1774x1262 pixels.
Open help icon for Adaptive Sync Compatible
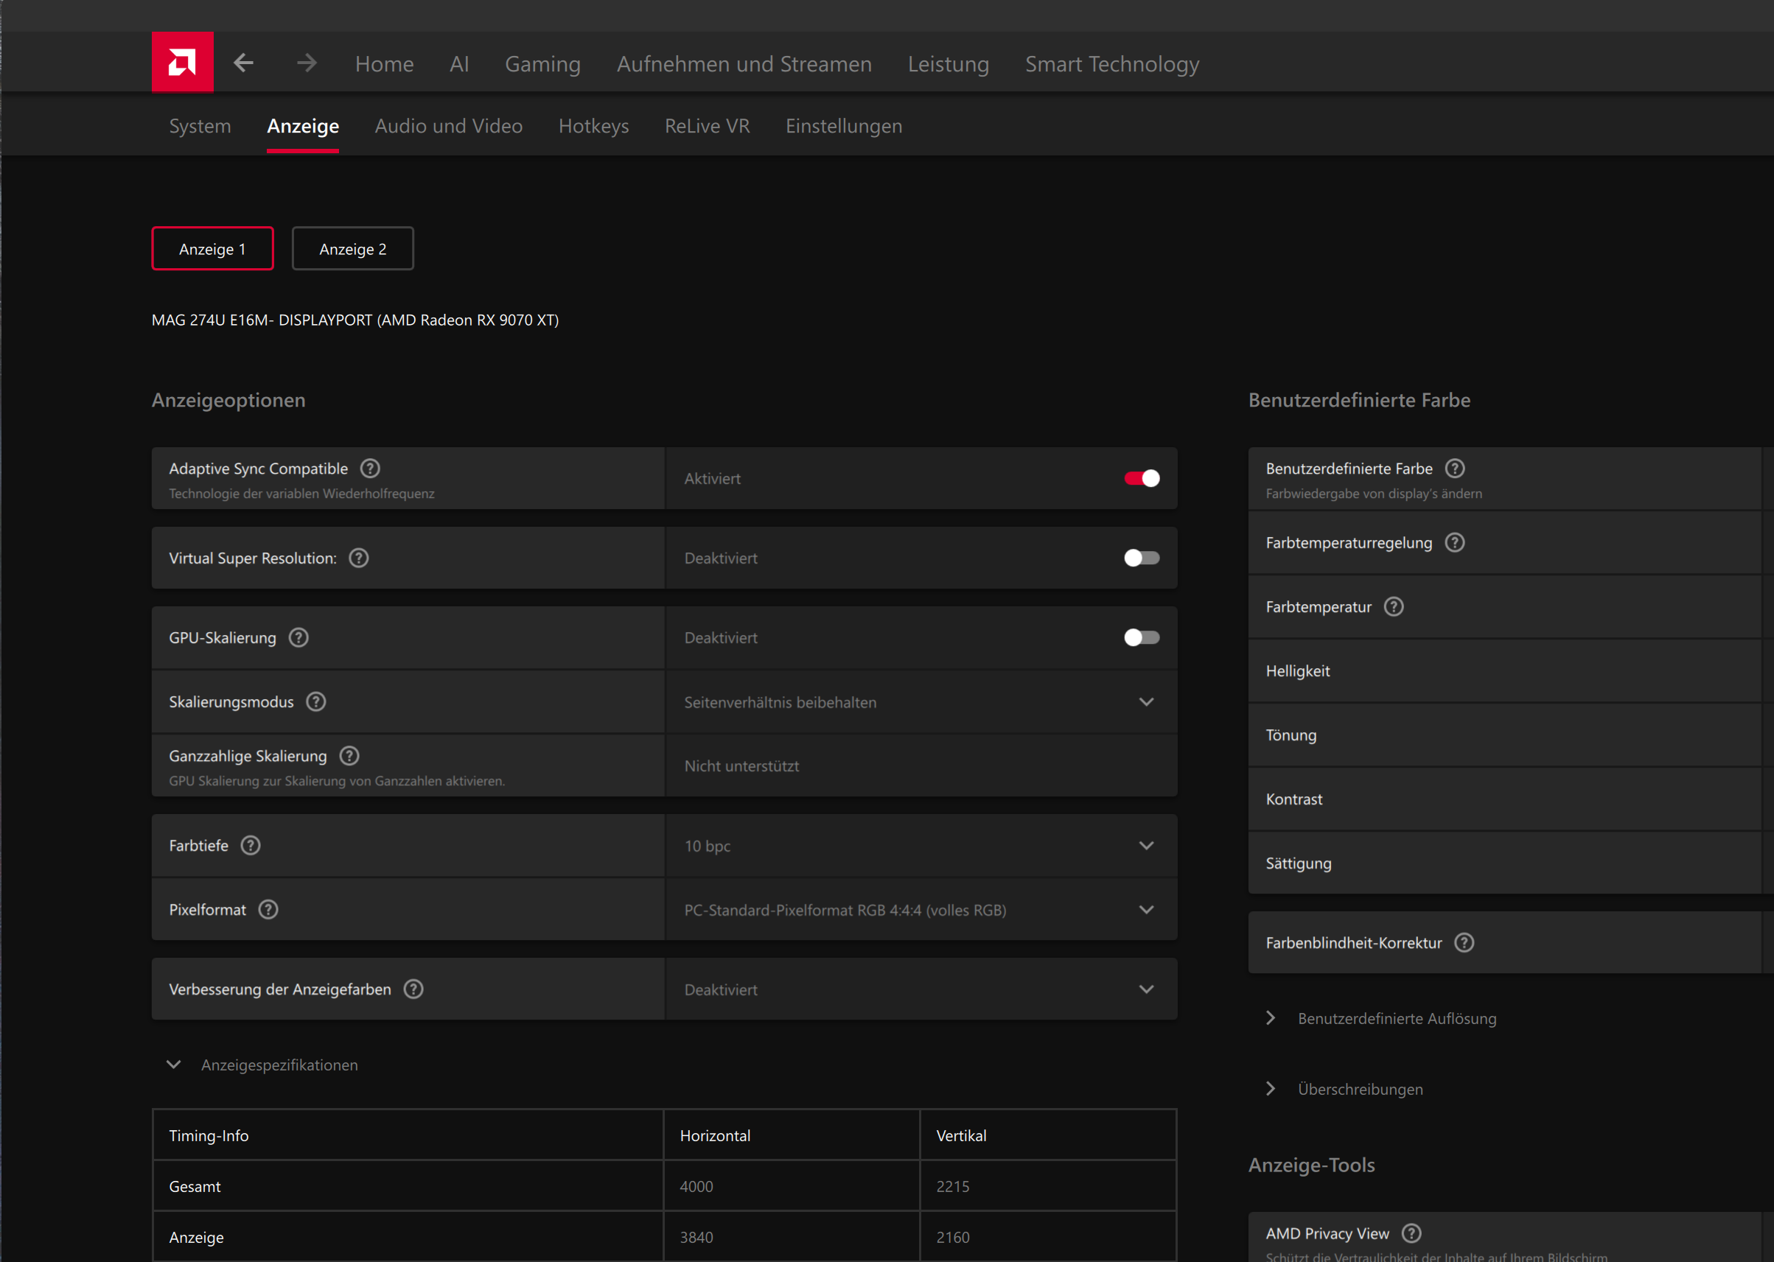370,469
